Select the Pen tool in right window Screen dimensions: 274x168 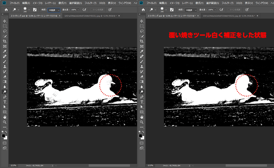point(142,97)
